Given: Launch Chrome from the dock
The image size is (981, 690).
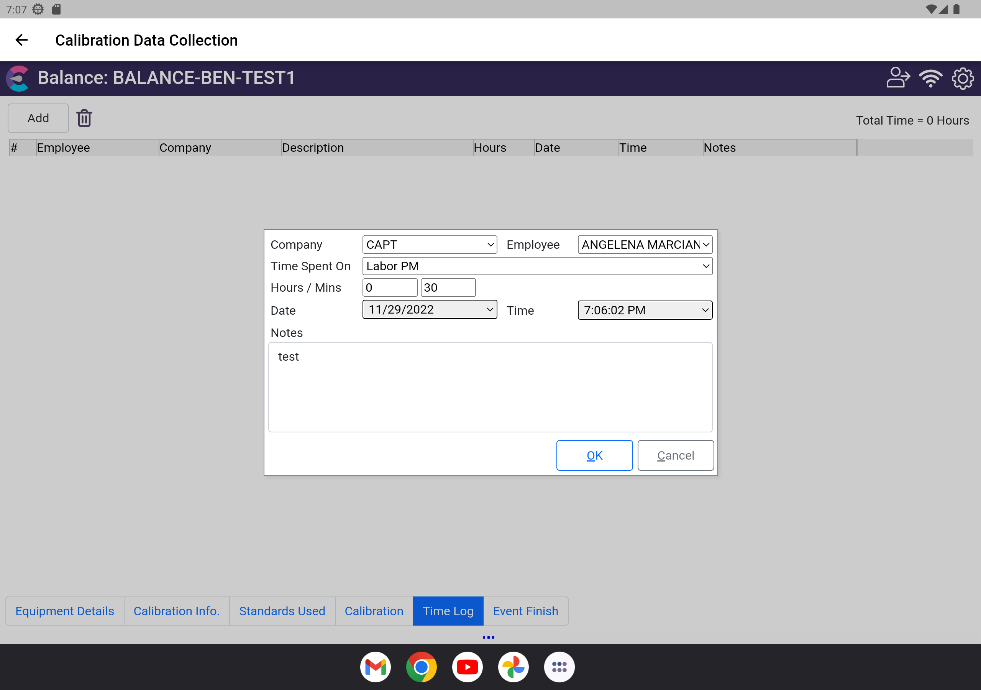Looking at the screenshot, I should pos(421,667).
